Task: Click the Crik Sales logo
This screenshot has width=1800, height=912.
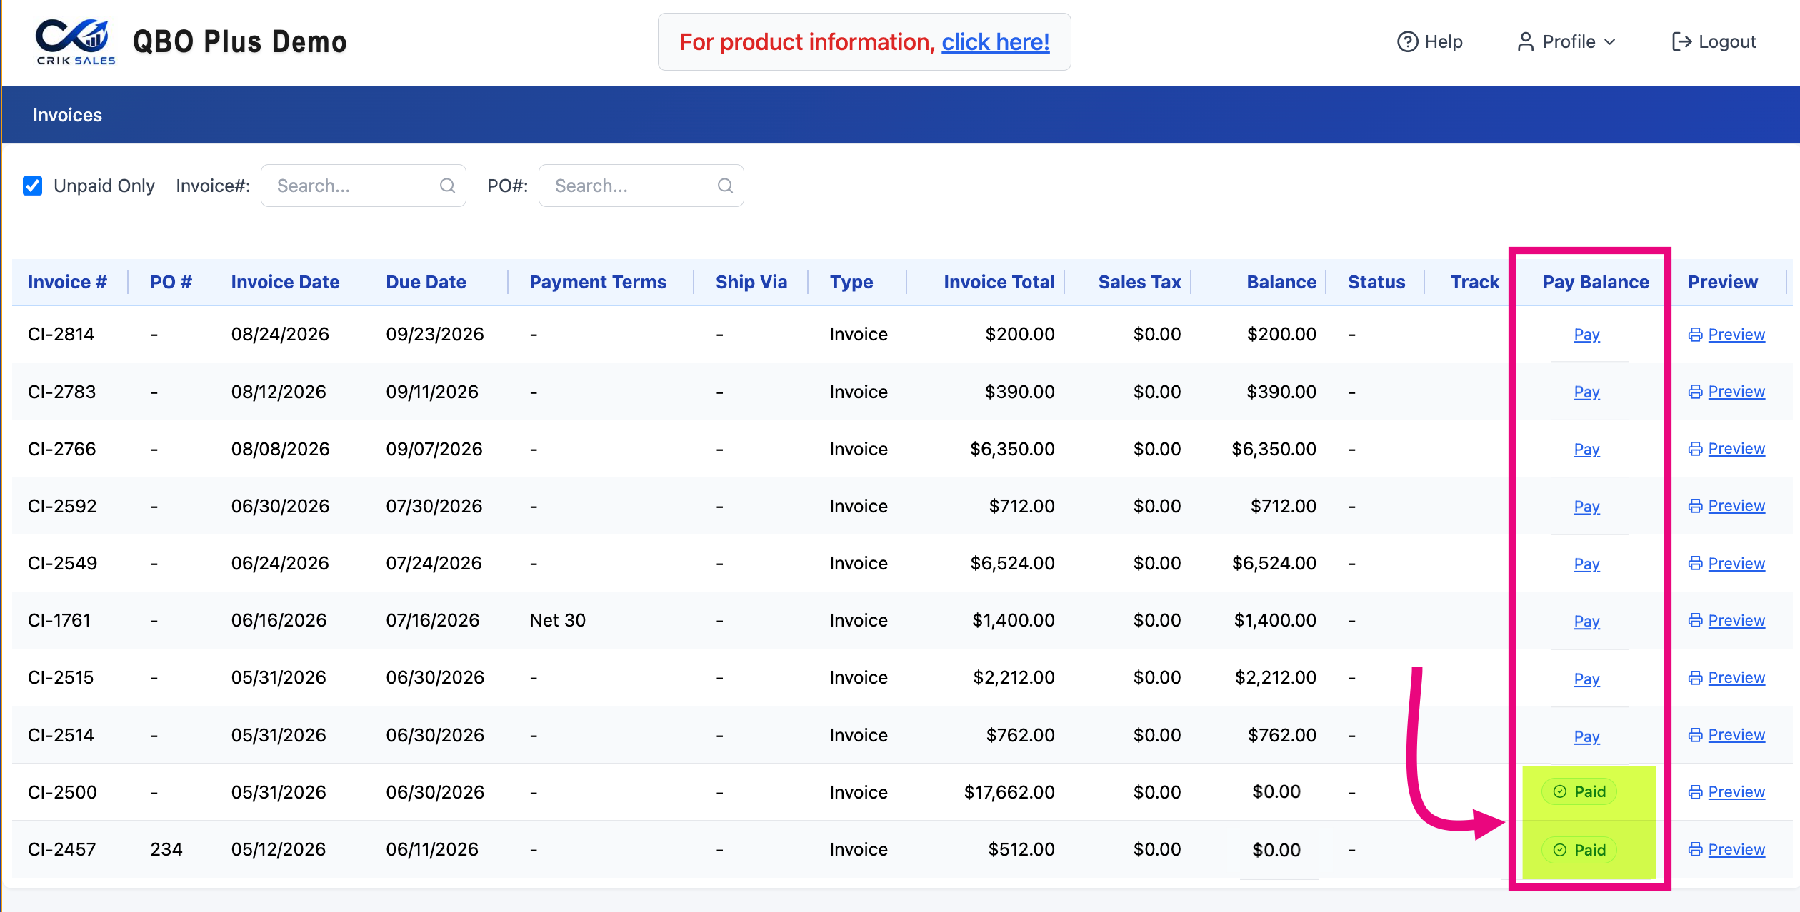Action: point(75,41)
